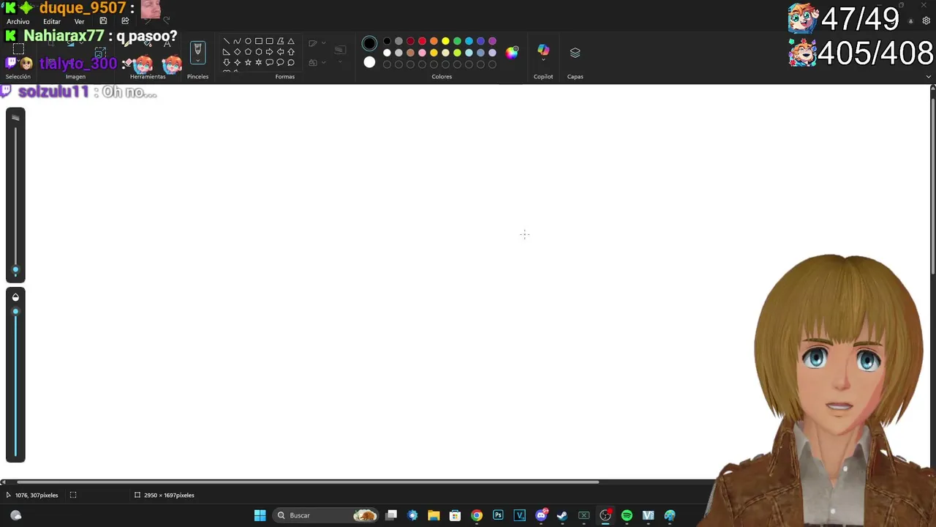Click the canvas size '2950 × 1697pixeles'
The height and width of the screenshot is (527, 936).
click(x=169, y=496)
